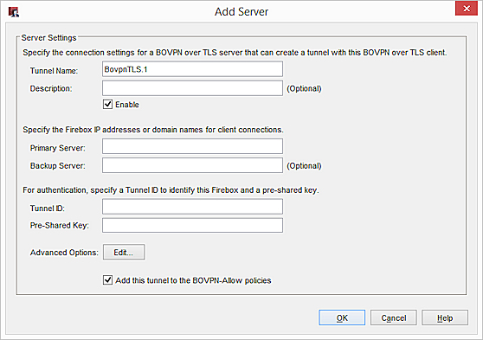Screen dimensions: 483x340
Task: Click the Backup Server label
Action: tap(58, 166)
